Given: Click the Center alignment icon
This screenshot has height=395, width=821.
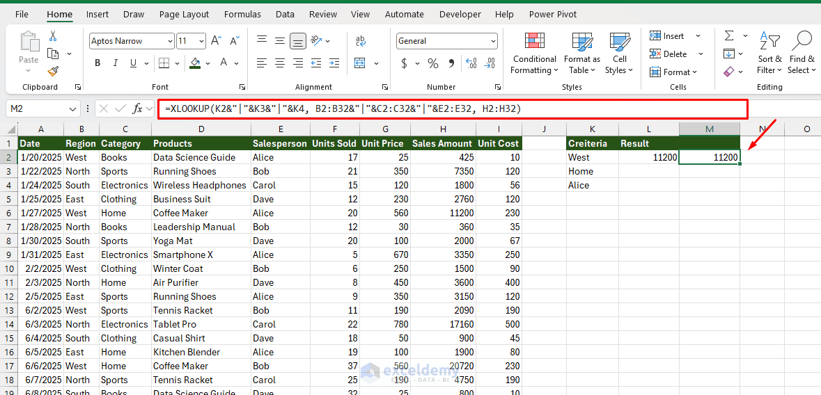Looking at the screenshot, I should [x=280, y=63].
